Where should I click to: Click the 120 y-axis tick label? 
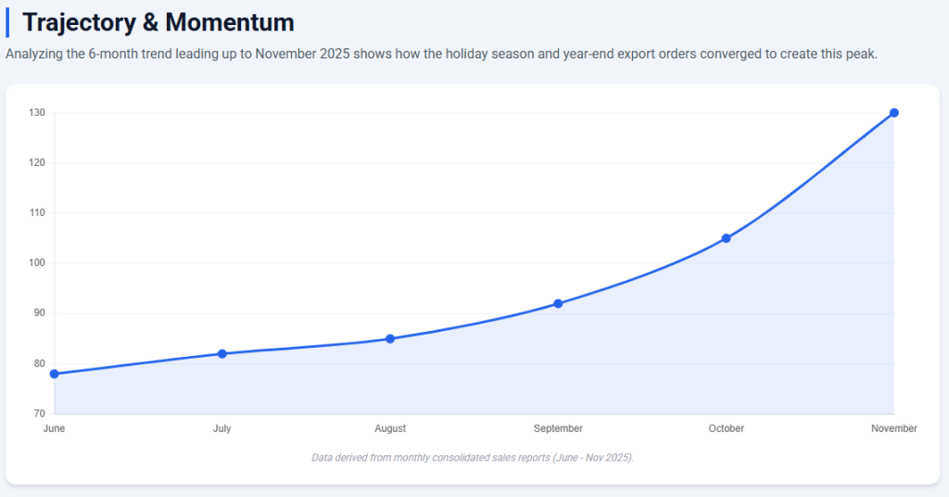[x=37, y=163]
